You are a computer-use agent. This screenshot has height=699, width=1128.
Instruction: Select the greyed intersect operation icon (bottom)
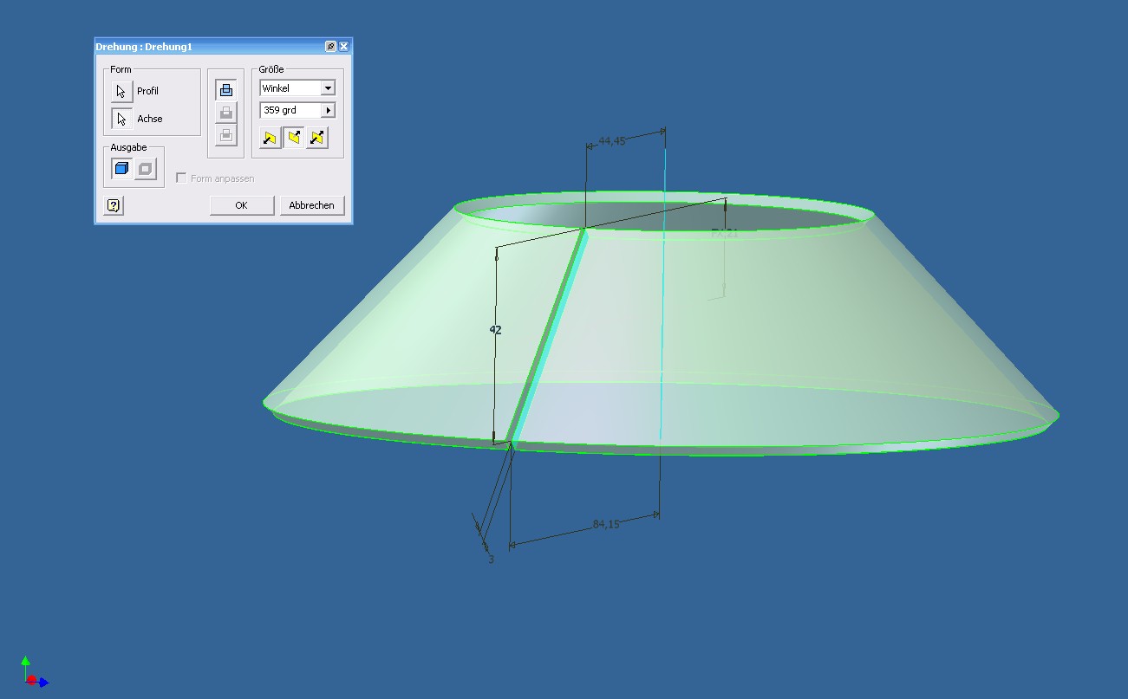(226, 134)
